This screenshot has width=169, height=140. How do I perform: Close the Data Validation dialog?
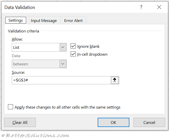(159, 7)
